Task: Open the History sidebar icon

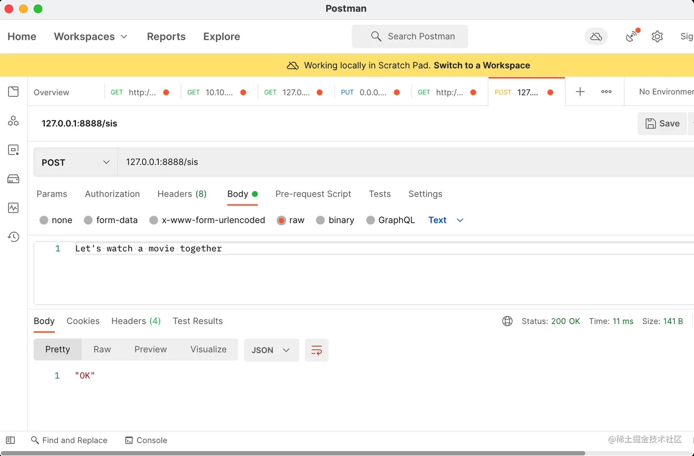Action: pyautogui.click(x=13, y=237)
